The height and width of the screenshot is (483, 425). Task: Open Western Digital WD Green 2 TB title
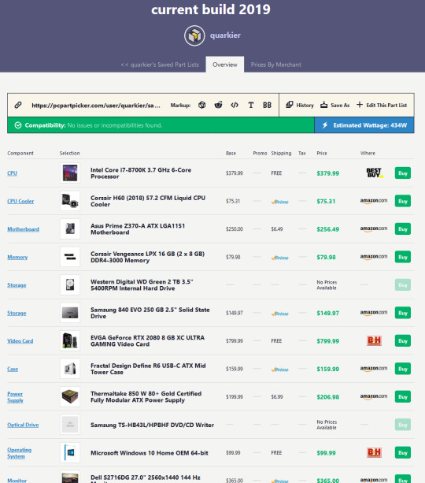pyautogui.click(x=142, y=285)
